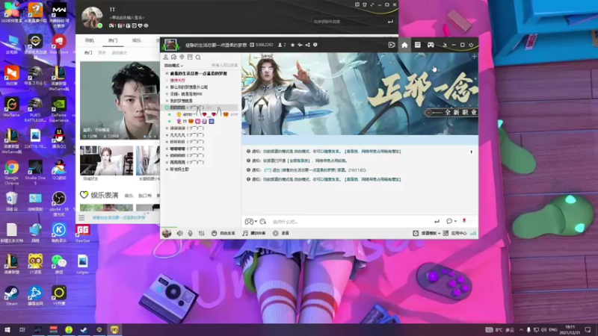Click the enter arrow to send chat message
598x336 pixels.
[437, 221]
